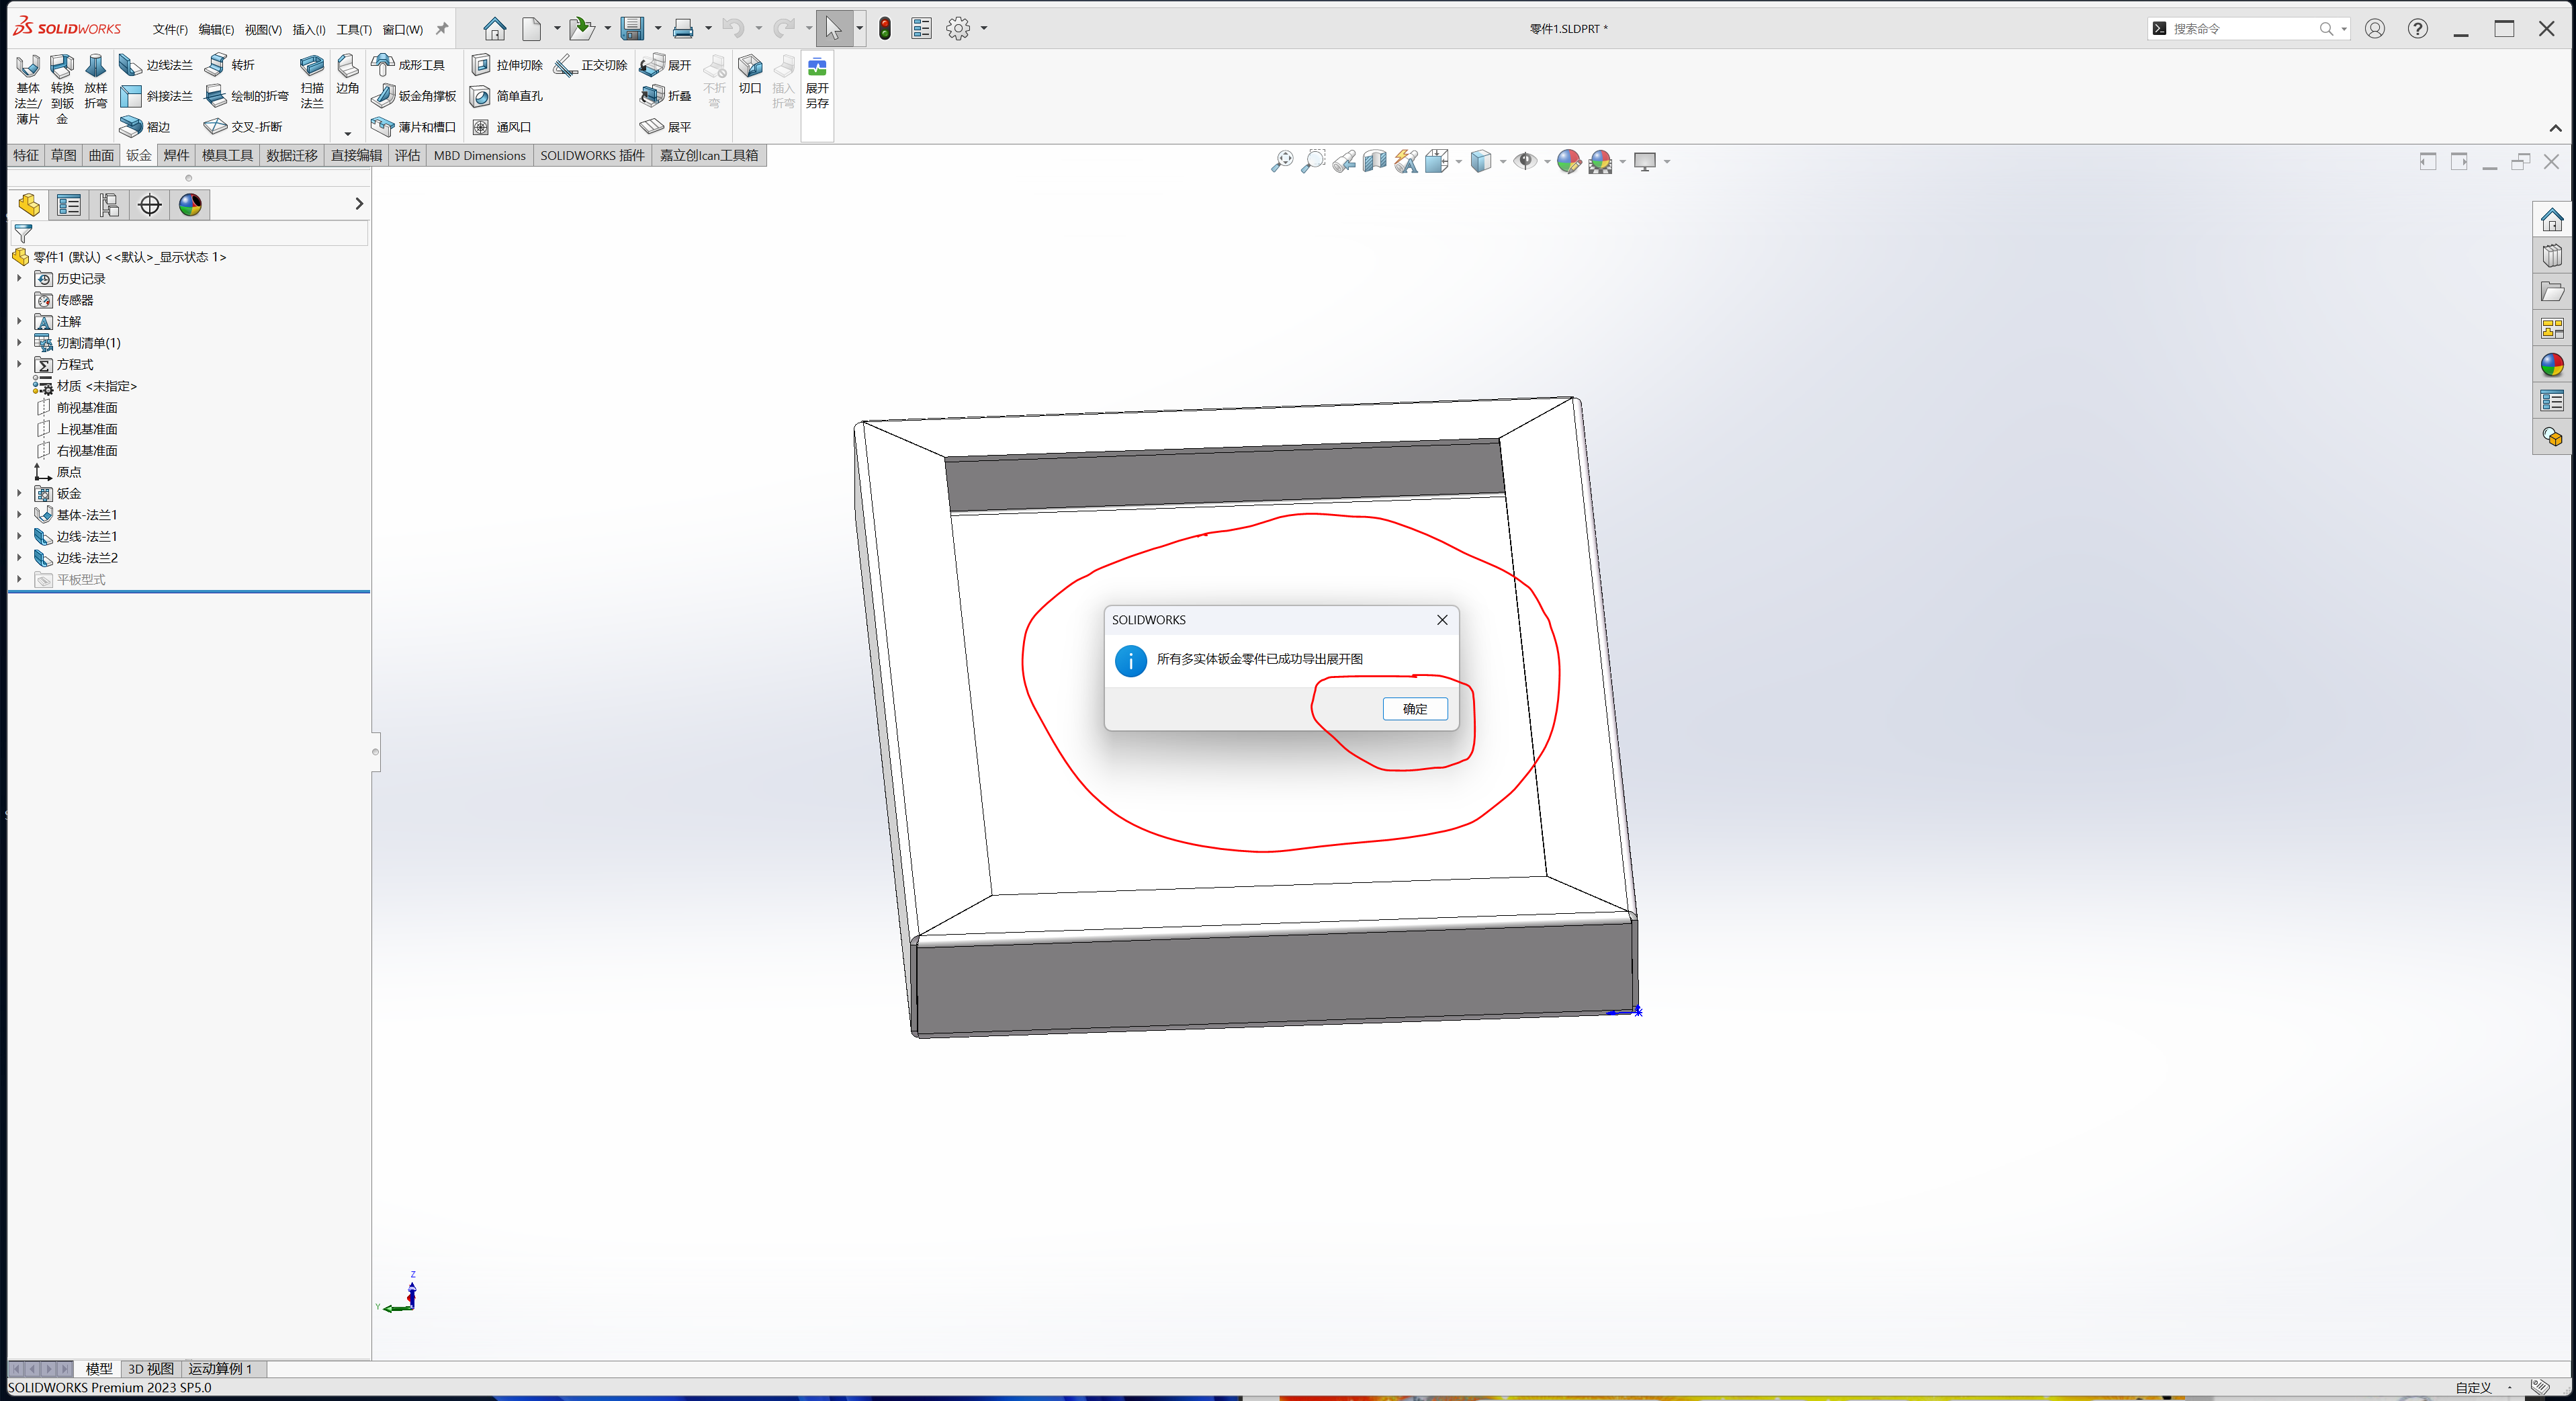Toggle the 展平 flatten tool
Screen dimensions: 2576x1401
(x=666, y=127)
